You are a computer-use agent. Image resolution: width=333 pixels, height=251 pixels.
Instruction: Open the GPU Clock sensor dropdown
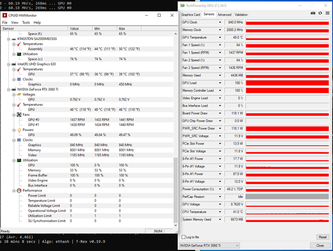[220, 22]
